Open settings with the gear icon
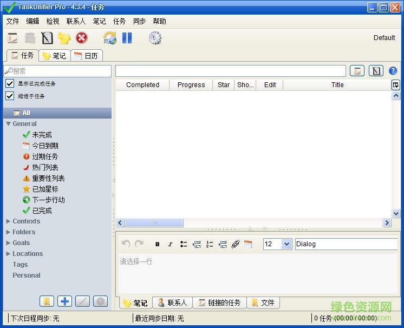404x328 pixels. (x=155, y=38)
